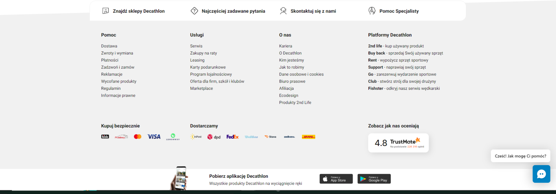Open the Marketplace link under Usługi

point(201,88)
